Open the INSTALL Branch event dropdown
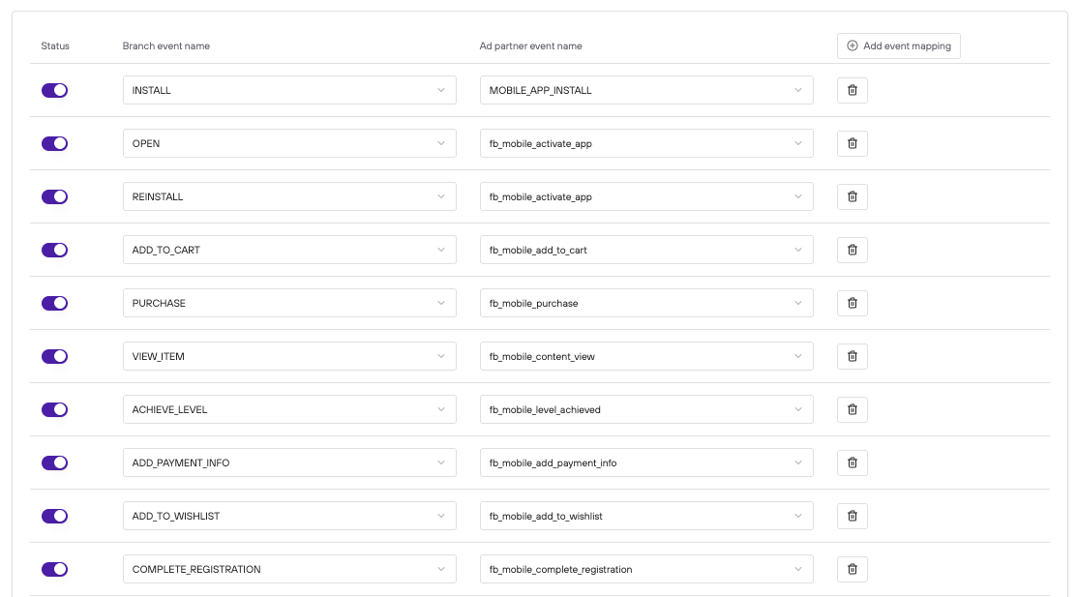 pyautogui.click(x=289, y=90)
